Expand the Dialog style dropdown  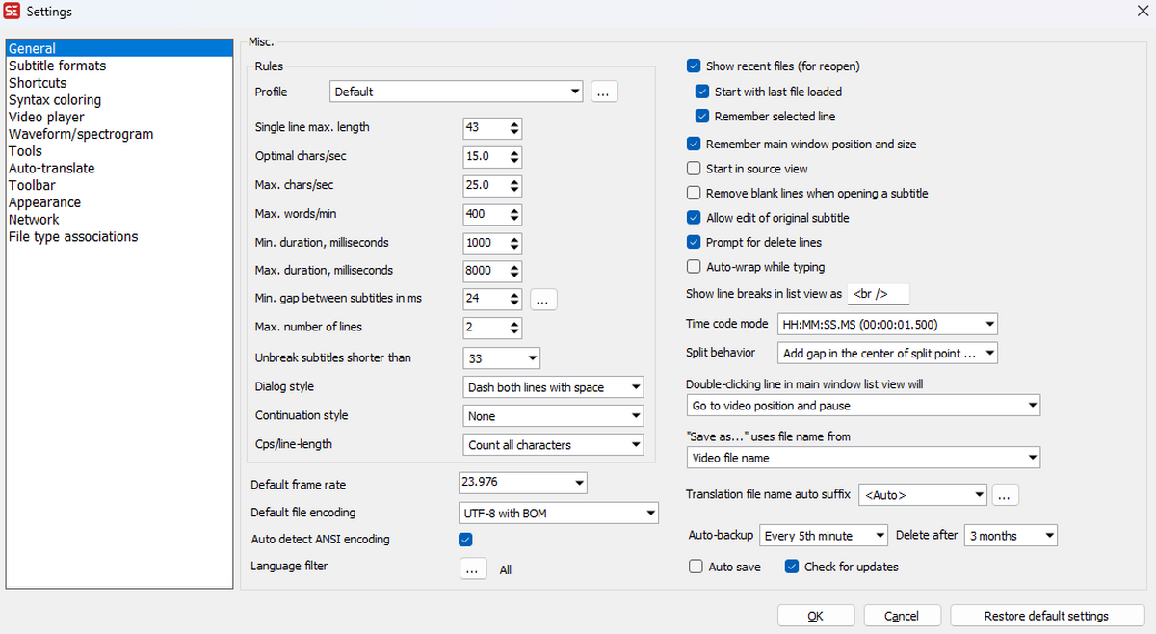(554, 387)
